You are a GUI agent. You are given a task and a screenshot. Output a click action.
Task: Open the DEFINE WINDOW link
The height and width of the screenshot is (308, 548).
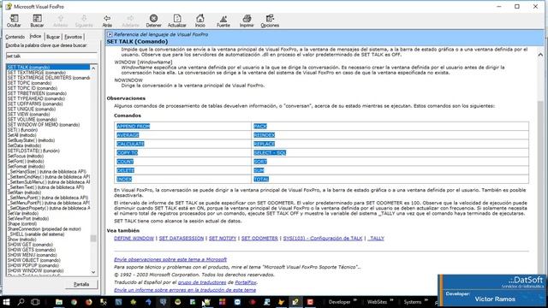pos(134,238)
